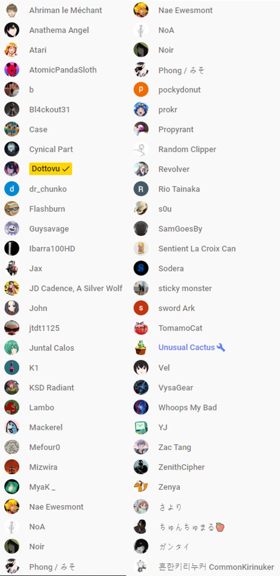Viewport: 280px width, 576px height.
Task: Click the Random Clipper stick-figure avatar
Action: (141, 149)
